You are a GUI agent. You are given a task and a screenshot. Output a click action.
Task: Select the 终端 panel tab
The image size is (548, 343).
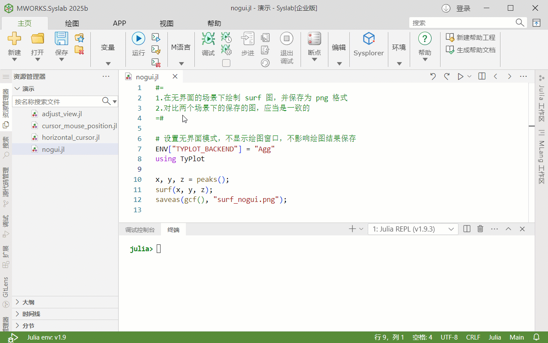pyautogui.click(x=173, y=230)
